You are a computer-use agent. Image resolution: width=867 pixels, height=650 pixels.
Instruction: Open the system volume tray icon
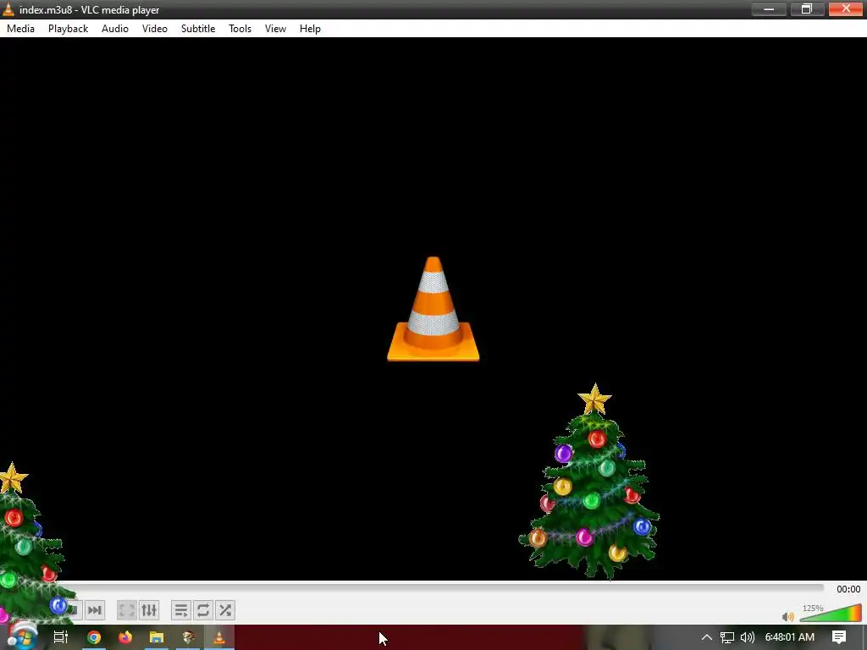pos(747,637)
